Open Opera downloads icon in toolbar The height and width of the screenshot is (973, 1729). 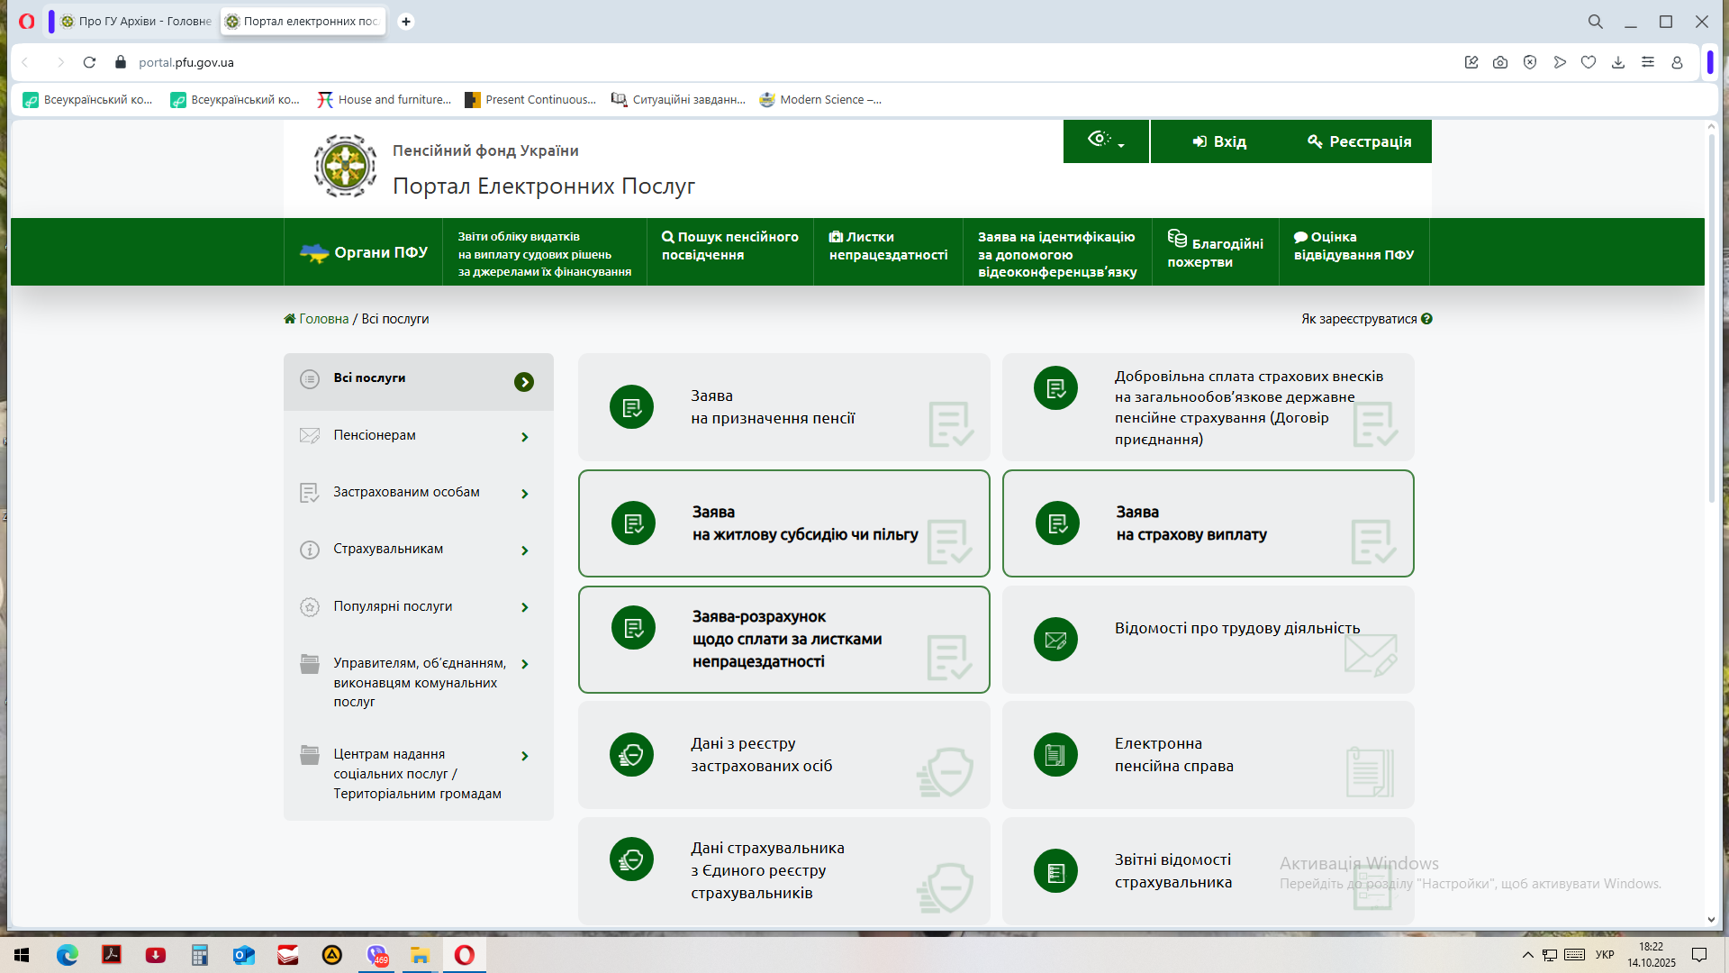click(1618, 62)
